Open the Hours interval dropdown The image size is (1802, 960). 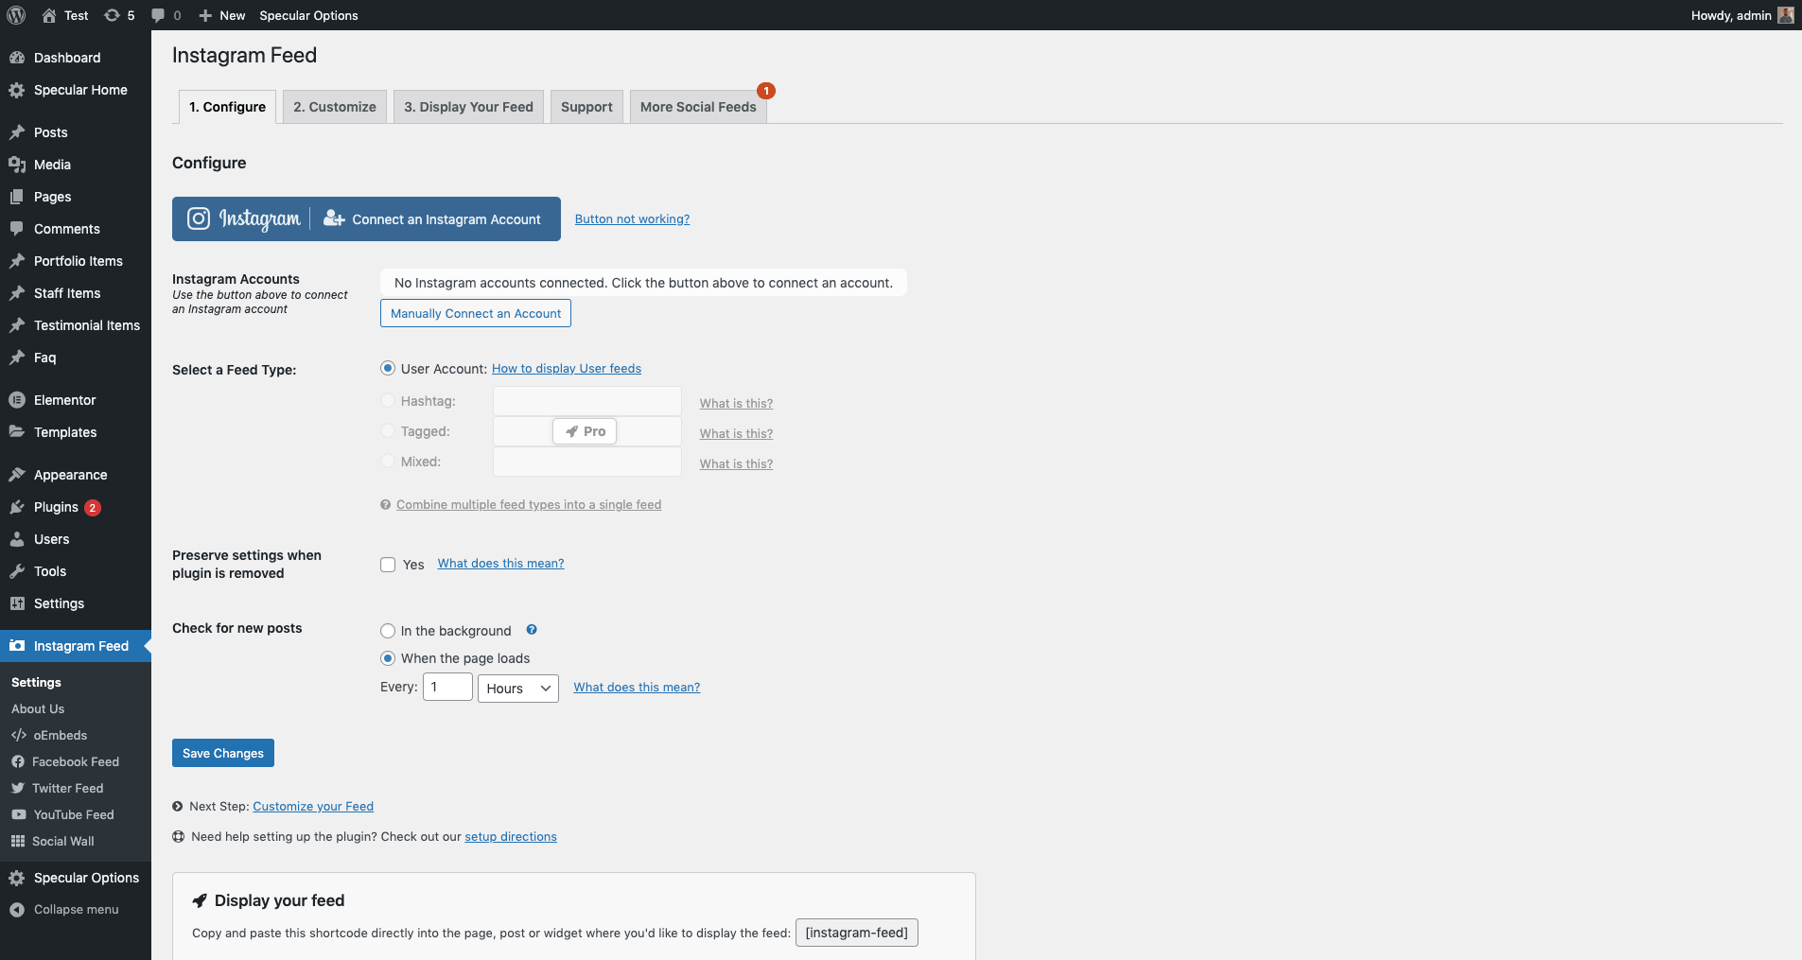tap(518, 689)
